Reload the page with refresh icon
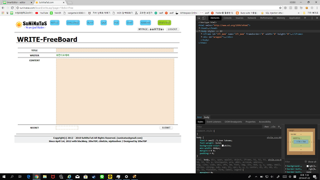The width and height of the screenshot is (320, 180). 12,8
